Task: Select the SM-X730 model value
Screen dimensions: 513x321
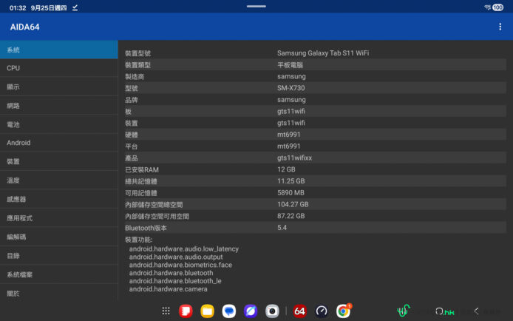Action: point(291,88)
